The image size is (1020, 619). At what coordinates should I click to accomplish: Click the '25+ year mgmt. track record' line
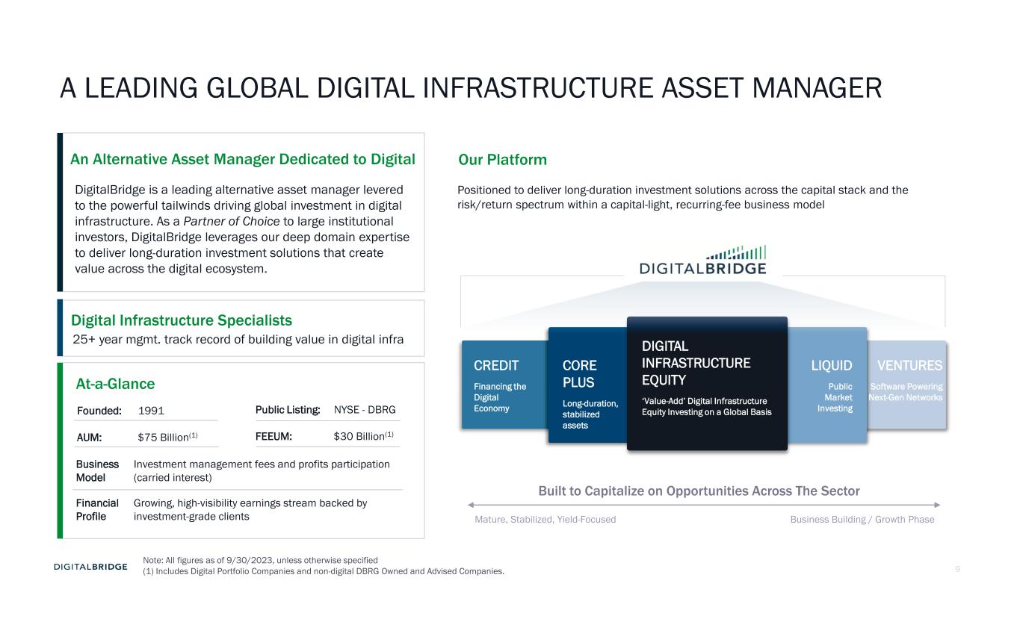238,340
